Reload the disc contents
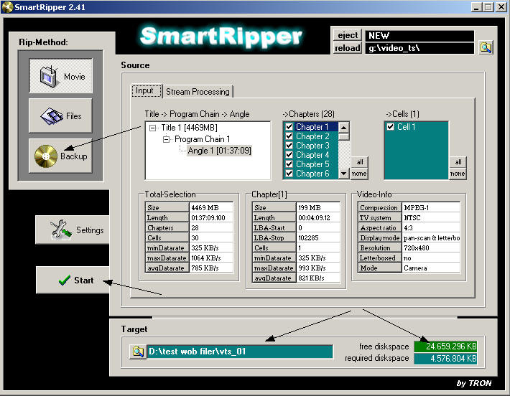 coord(348,48)
